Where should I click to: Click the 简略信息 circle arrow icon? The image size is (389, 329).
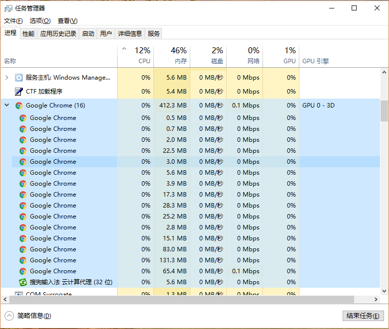9,316
